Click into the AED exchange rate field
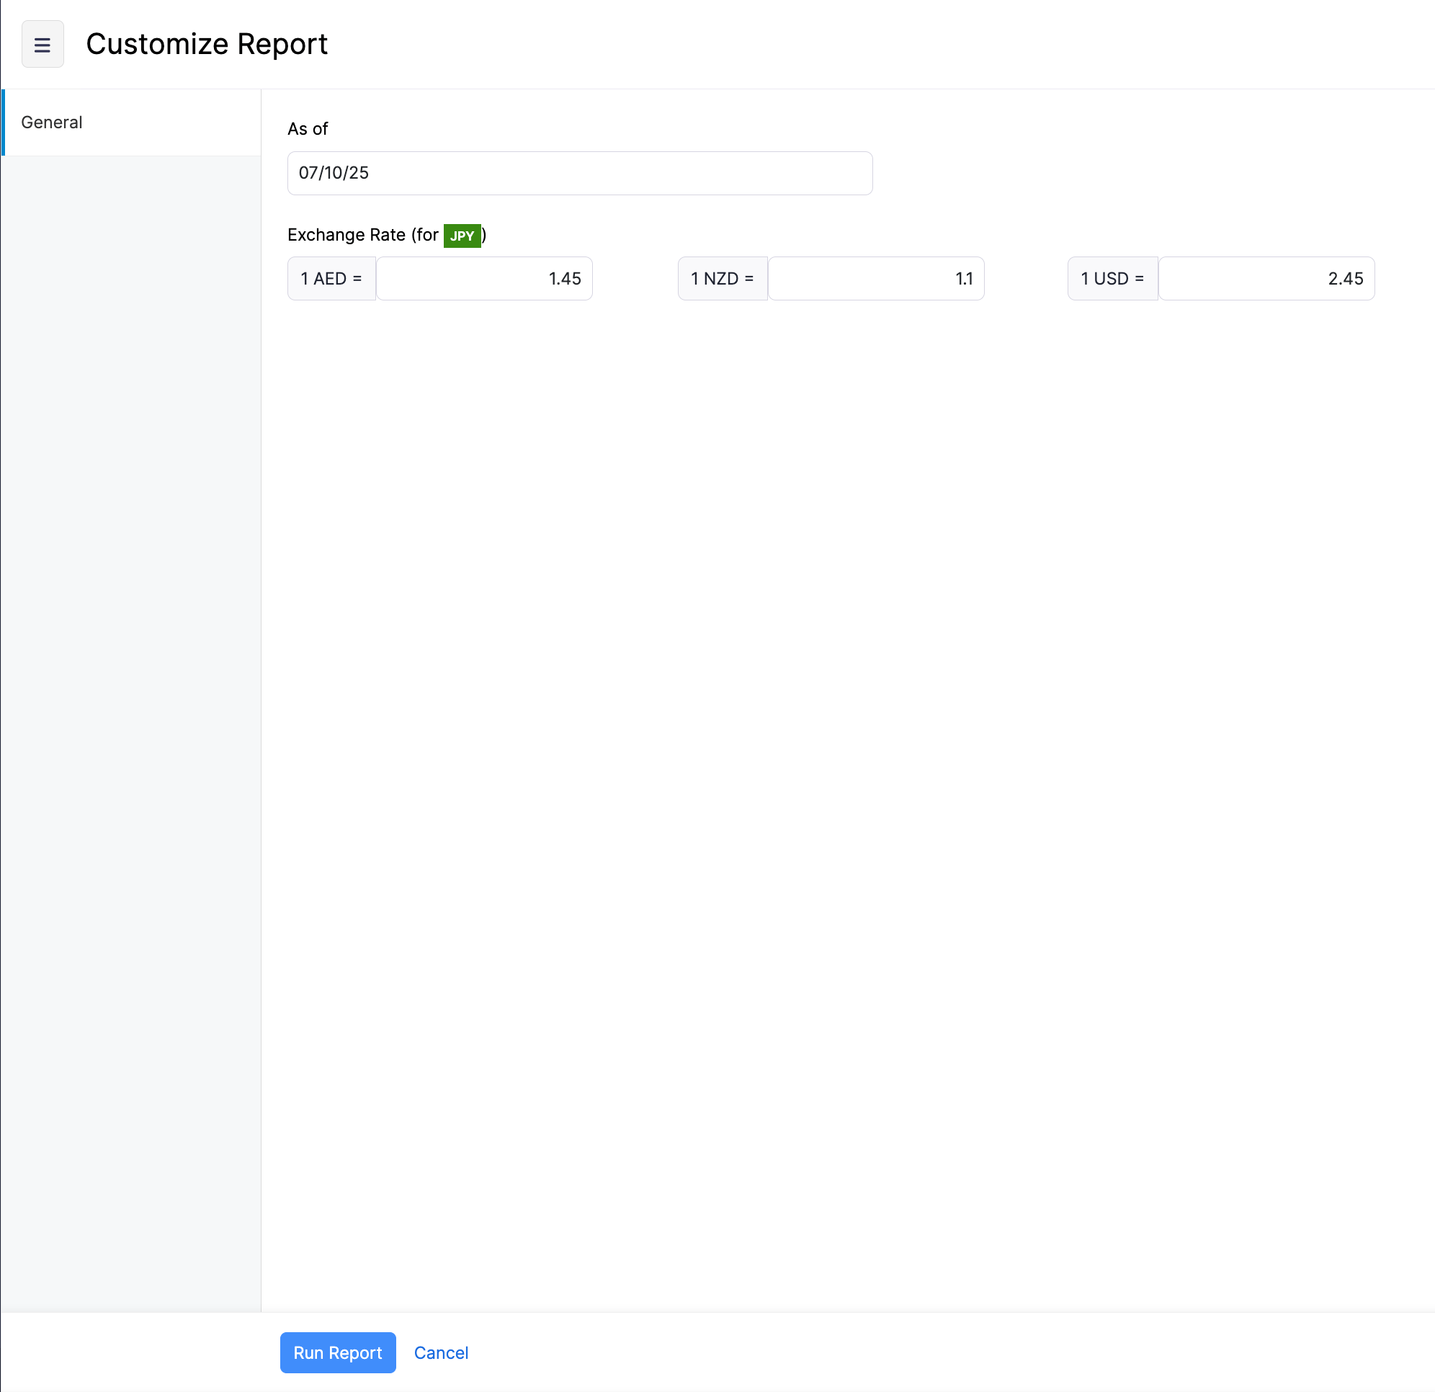Image resolution: width=1435 pixels, height=1392 pixels. click(x=485, y=278)
